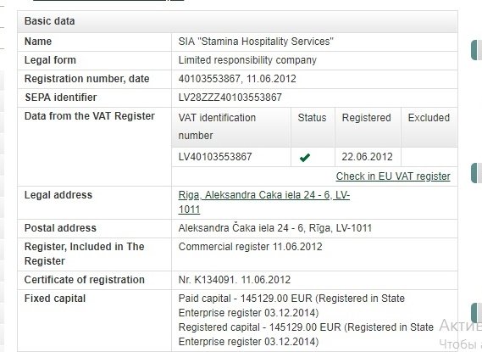Click the teal side tab beside VAT number
This screenshot has height=352, width=482.
[476, 173]
